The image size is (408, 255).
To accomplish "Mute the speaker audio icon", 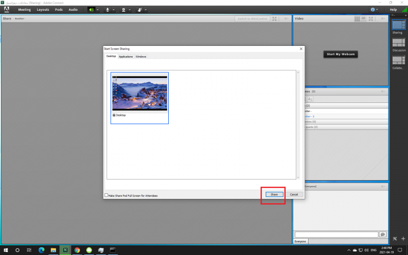I will (x=91, y=9).
